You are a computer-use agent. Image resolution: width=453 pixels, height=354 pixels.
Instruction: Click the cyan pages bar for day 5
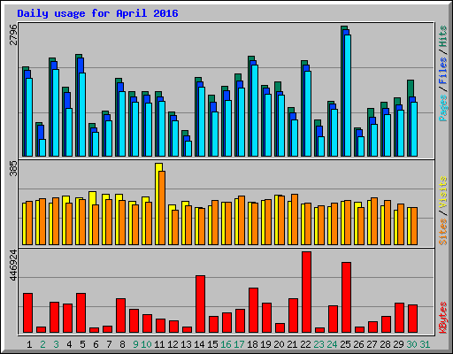click(x=82, y=114)
